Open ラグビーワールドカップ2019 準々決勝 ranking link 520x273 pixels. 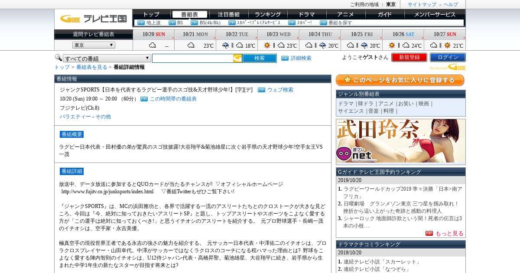pos(403,192)
